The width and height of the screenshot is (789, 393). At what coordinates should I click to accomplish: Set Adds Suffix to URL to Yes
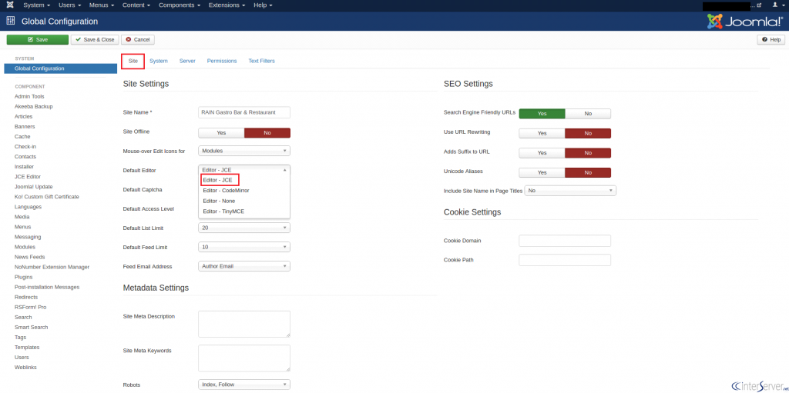pyautogui.click(x=542, y=153)
